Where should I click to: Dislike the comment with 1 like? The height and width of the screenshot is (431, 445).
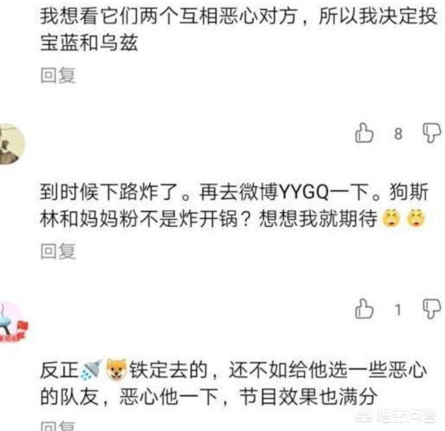pos(432,308)
